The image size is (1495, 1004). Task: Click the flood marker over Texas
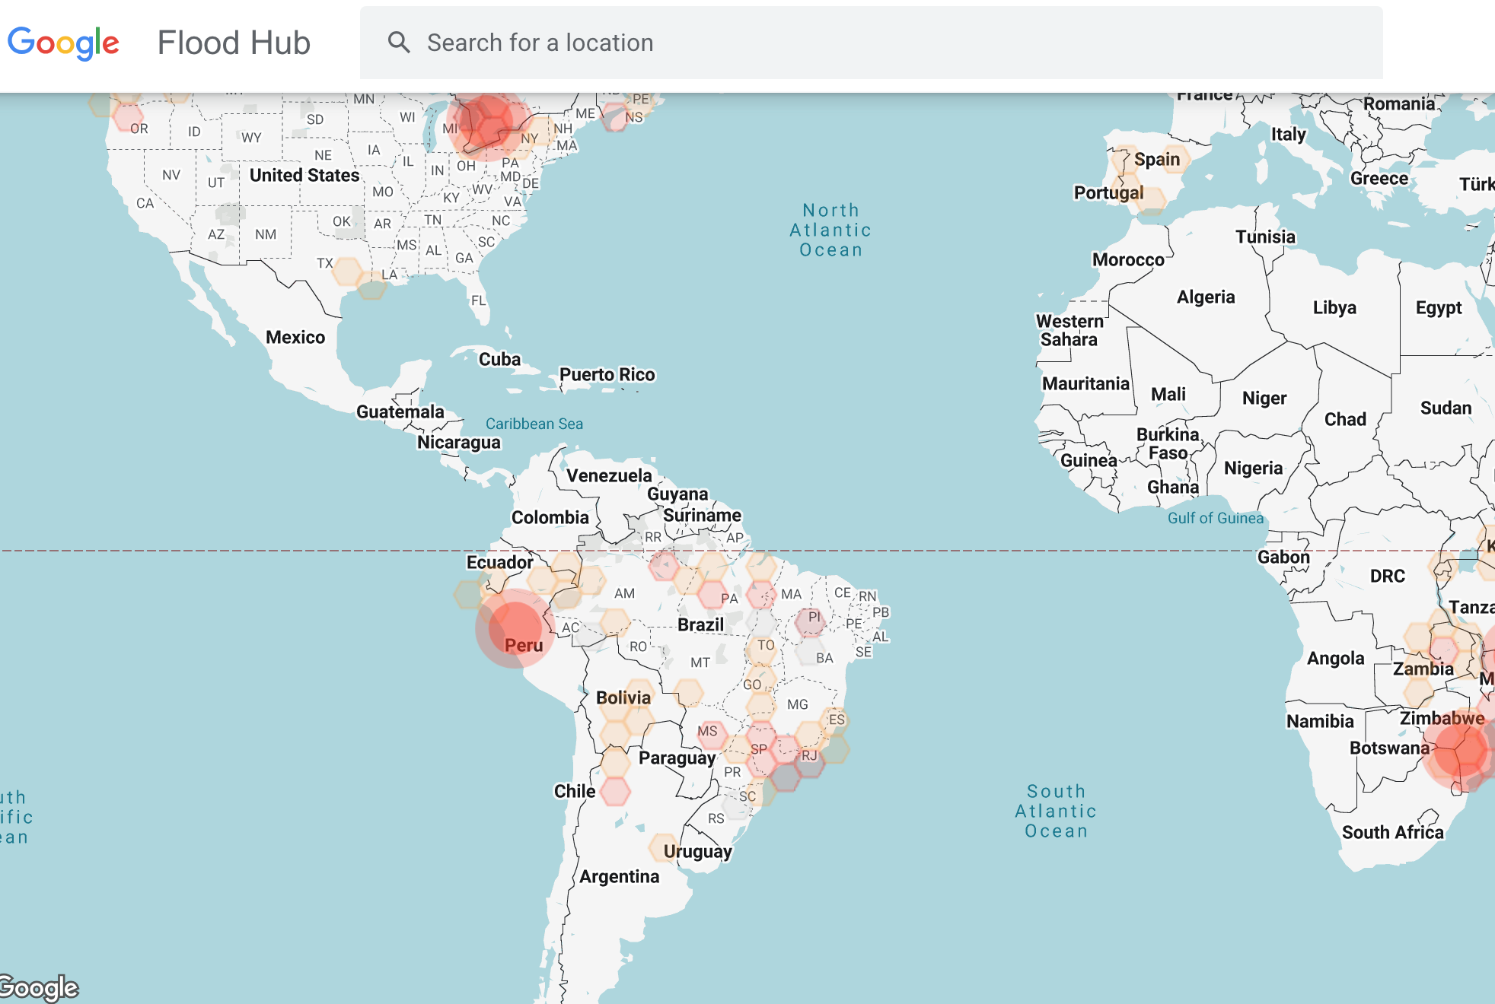pos(349,270)
